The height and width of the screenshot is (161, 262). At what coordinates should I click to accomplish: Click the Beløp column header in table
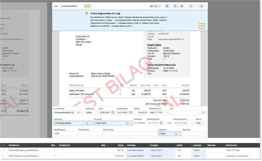(x=120, y=145)
